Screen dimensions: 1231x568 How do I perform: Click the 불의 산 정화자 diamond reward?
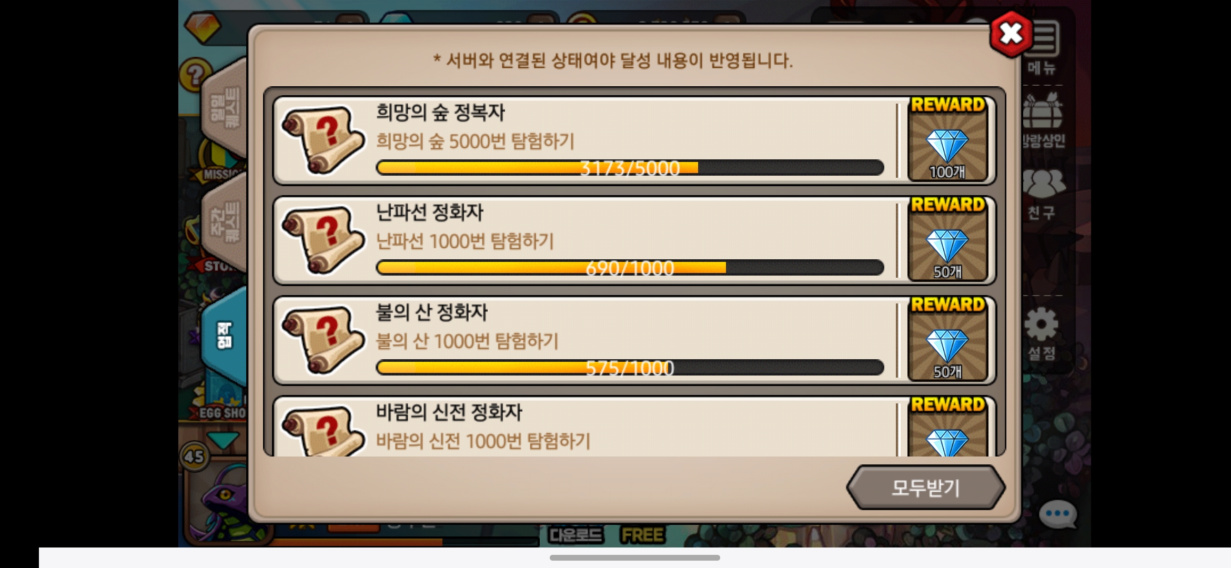pos(947,340)
